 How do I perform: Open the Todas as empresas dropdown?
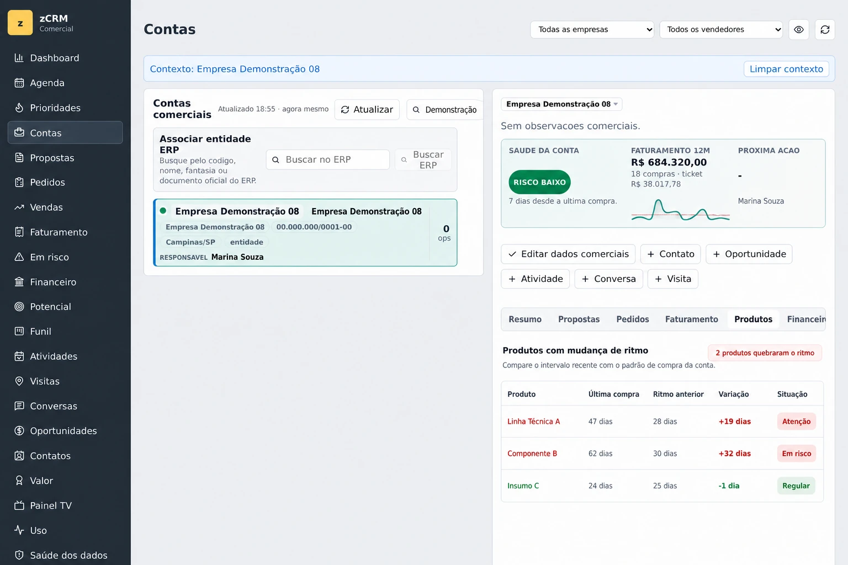click(x=592, y=29)
